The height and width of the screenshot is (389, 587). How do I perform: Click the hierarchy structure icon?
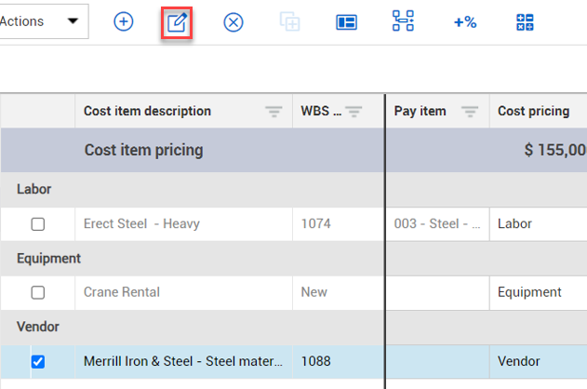click(x=403, y=21)
